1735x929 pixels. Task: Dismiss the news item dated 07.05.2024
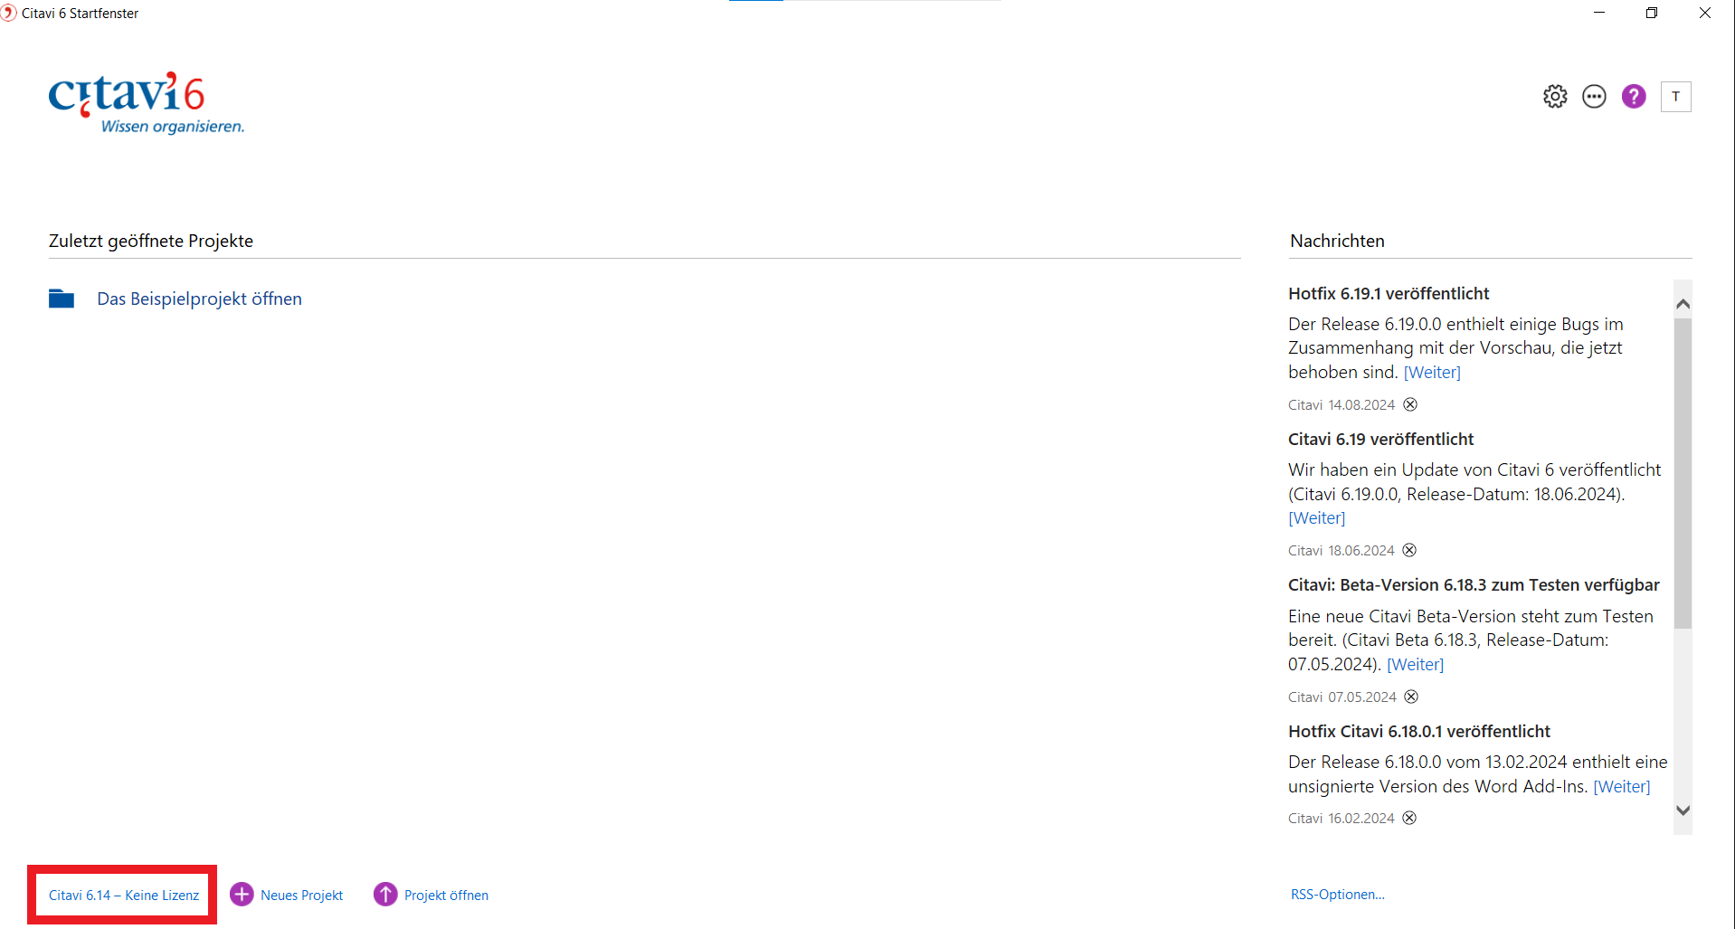pos(1411,697)
